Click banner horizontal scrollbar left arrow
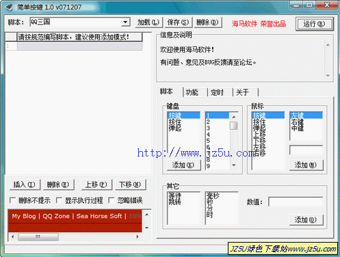Viewport: 340px width, 257px height. click(x=13, y=236)
